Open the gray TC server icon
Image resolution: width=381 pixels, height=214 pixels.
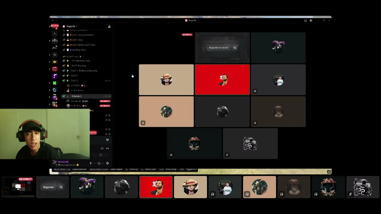55,55
